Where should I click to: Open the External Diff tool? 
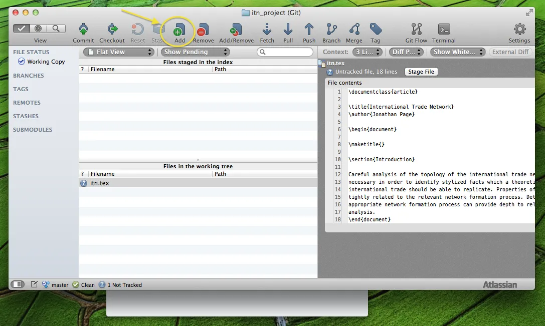(x=511, y=52)
